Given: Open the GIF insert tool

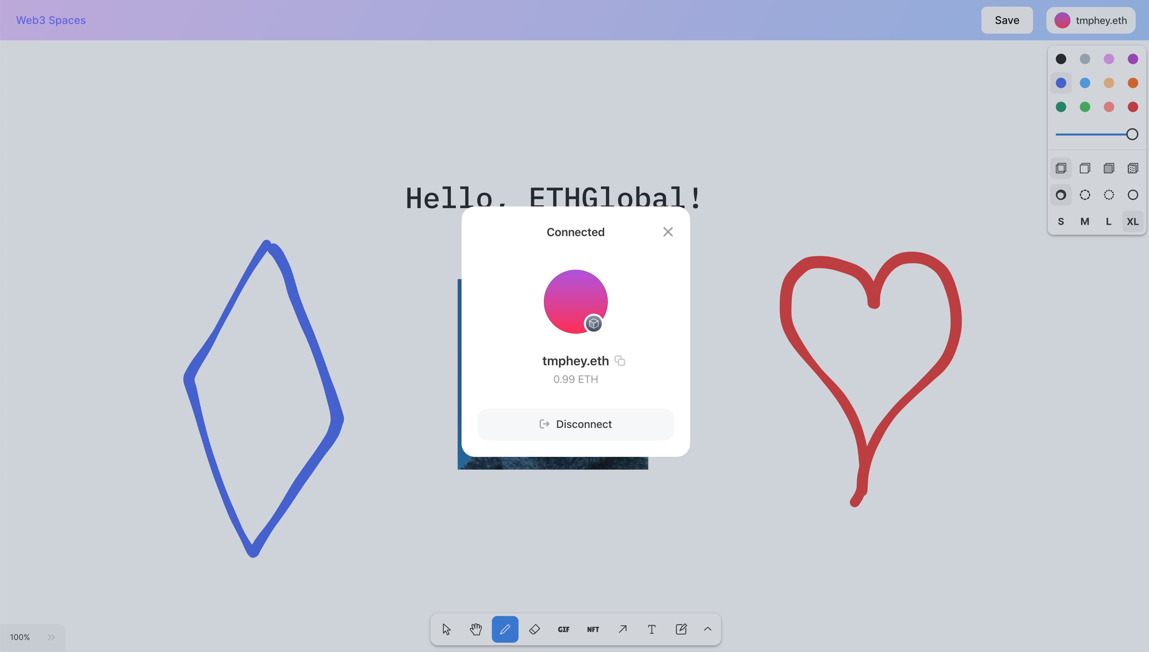Looking at the screenshot, I should click(x=564, y=629).
